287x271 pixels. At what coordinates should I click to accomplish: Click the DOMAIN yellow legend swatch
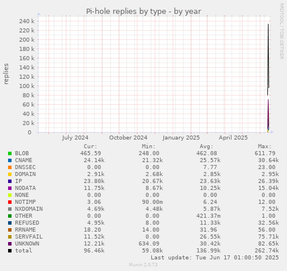point(10,174)
